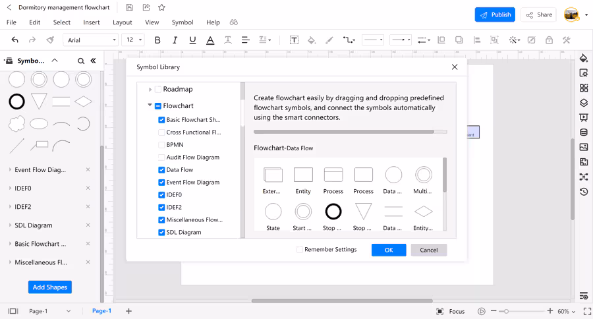Open the font color tool
This screenshot has width=593, height=319.
pyautogui.click(x=210, y=40)
